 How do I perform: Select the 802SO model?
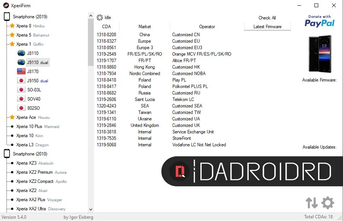pyautogui.click(x=34, y=108)
